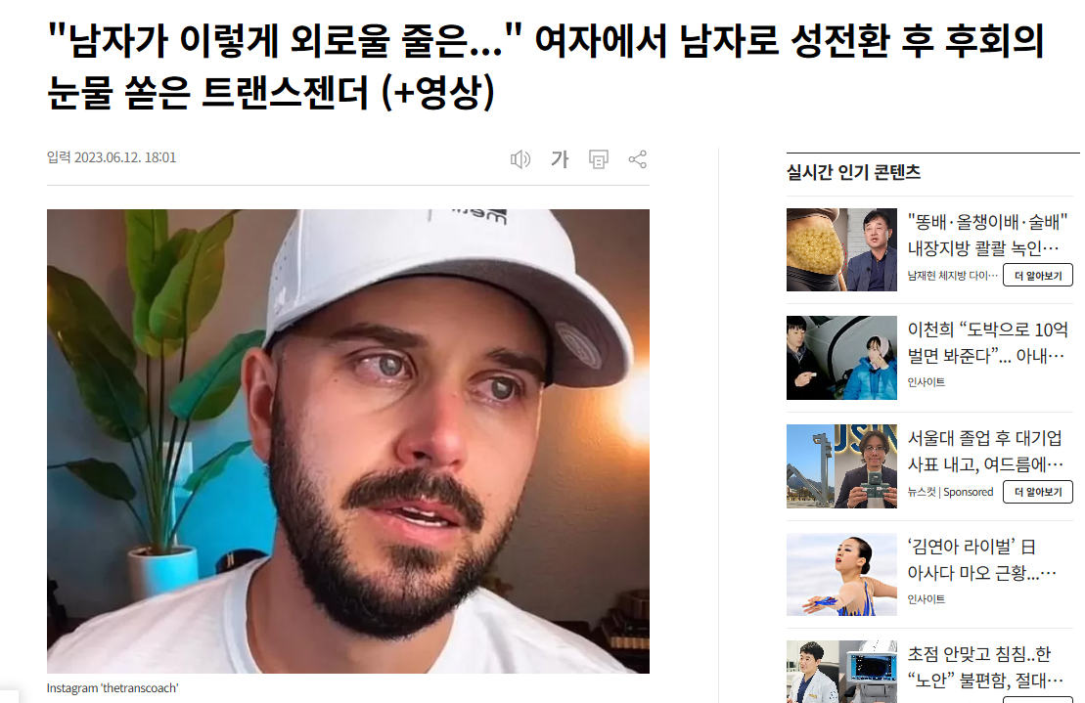Click the main article photo of man in cap
The image size is (1085, 703).
click(348, 441)
